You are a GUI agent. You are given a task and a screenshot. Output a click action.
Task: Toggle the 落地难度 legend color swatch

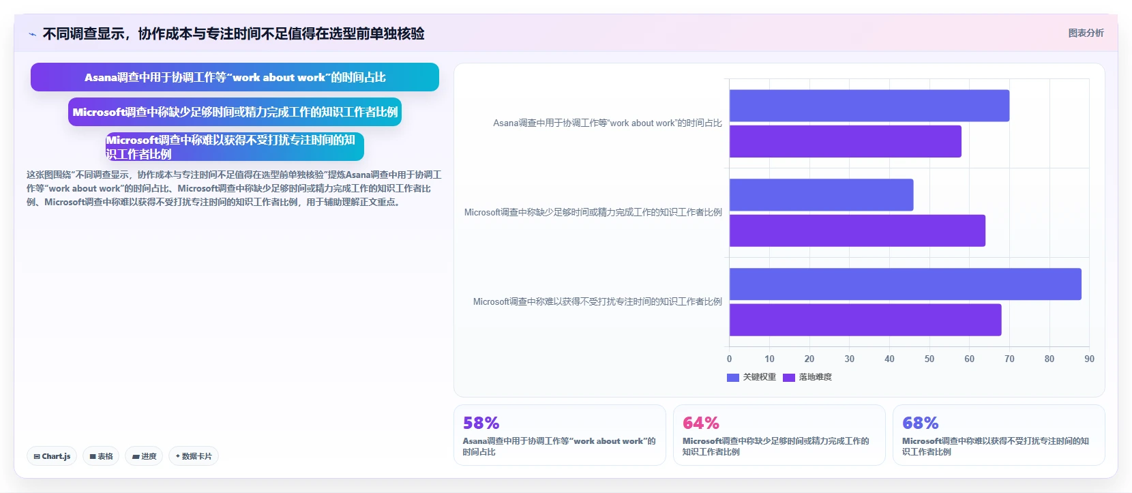pyautogui.click(x=789, y=377)
